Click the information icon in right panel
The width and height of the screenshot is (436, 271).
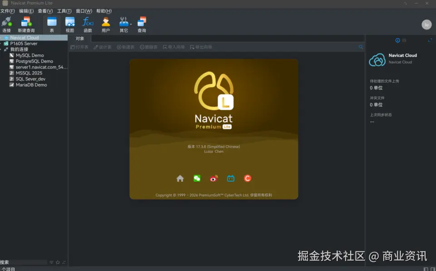pyautogui.click(x=398, y=40)
